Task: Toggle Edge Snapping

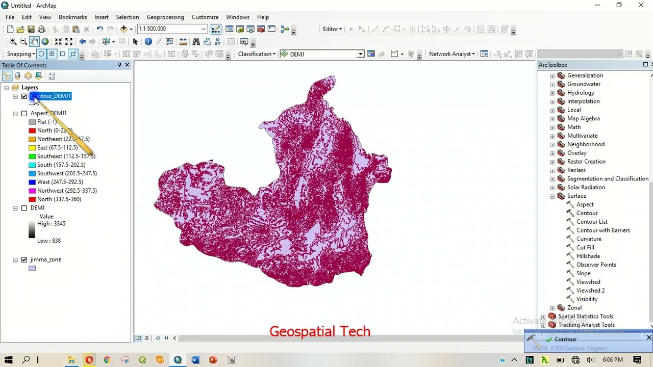Action: (x=73, y=54)
